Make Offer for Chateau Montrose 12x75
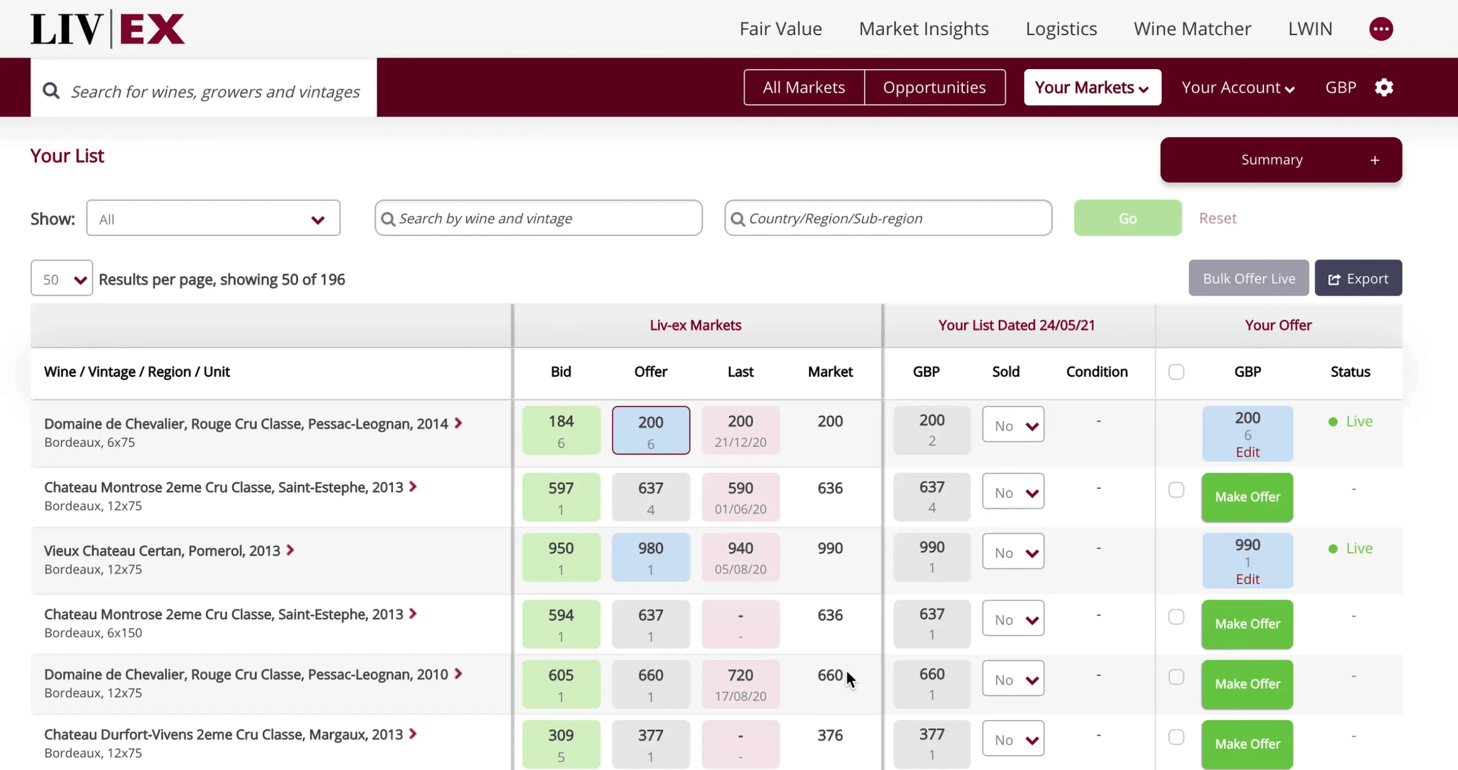Image resolution: width=1458 pixels, height=770 pixels. (1247, 497)
